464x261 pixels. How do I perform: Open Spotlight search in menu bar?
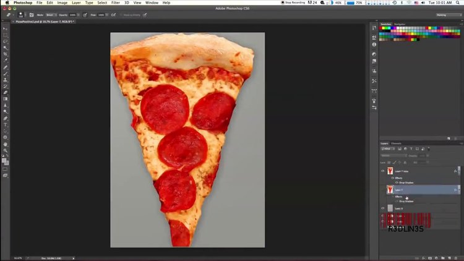(457, 2)
